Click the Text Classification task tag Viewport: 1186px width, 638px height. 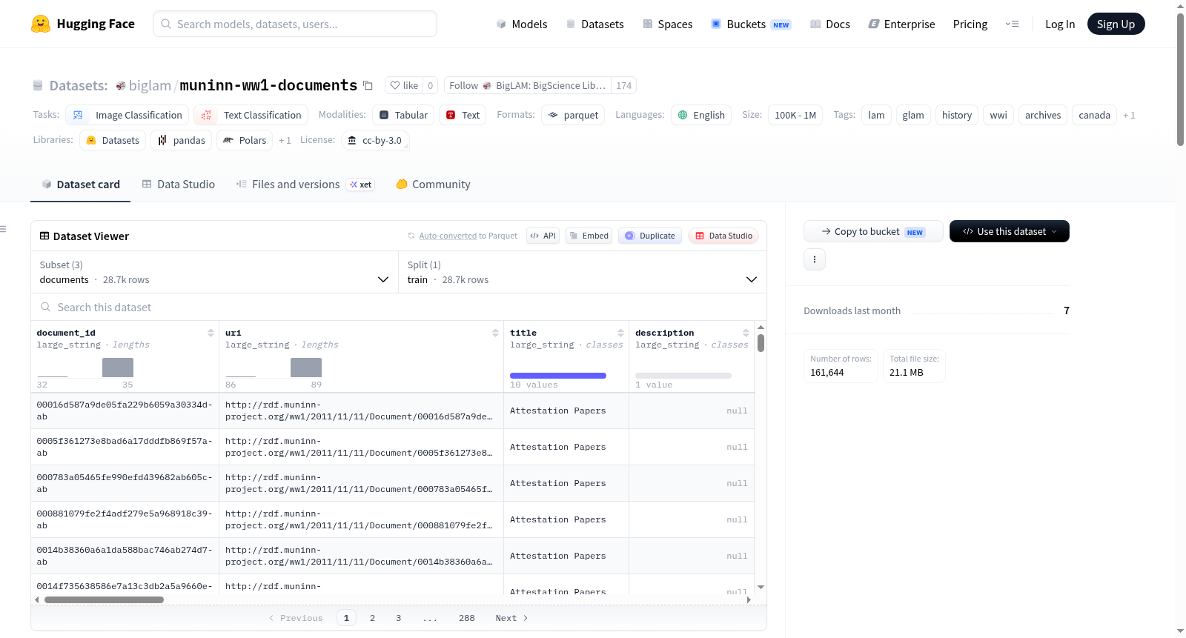251,115
